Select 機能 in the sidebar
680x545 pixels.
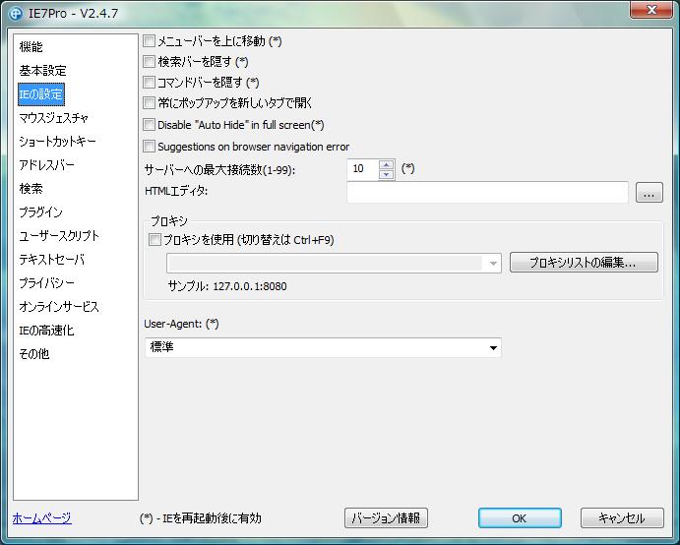pos(31,47)
